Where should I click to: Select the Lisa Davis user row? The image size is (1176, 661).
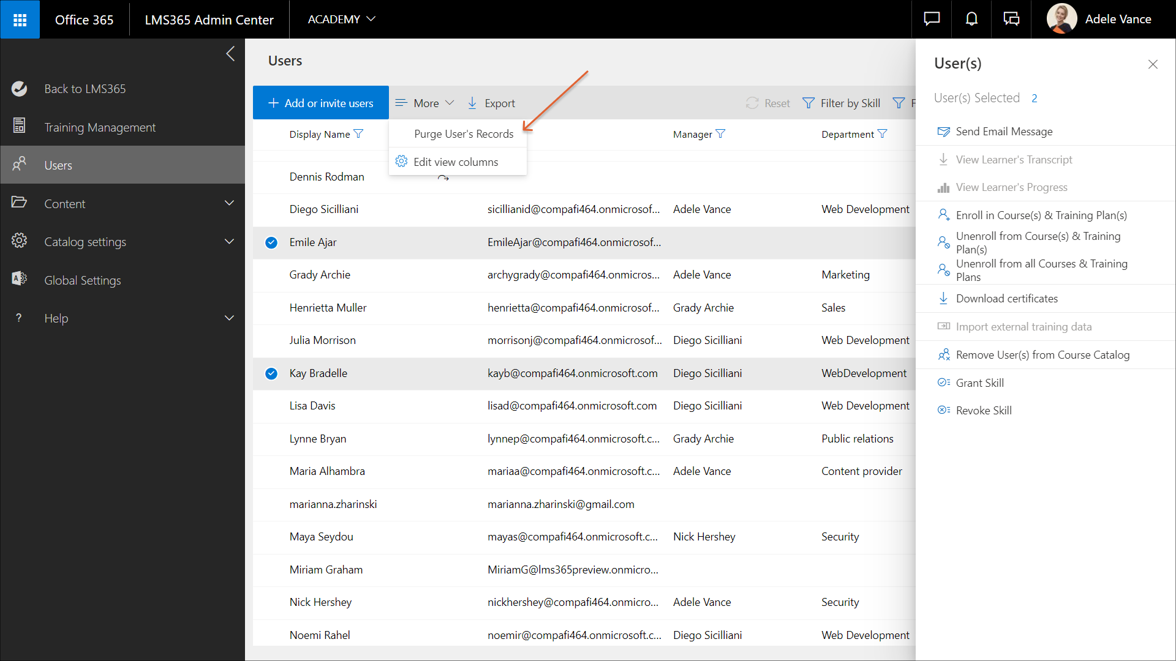point(312,406)
